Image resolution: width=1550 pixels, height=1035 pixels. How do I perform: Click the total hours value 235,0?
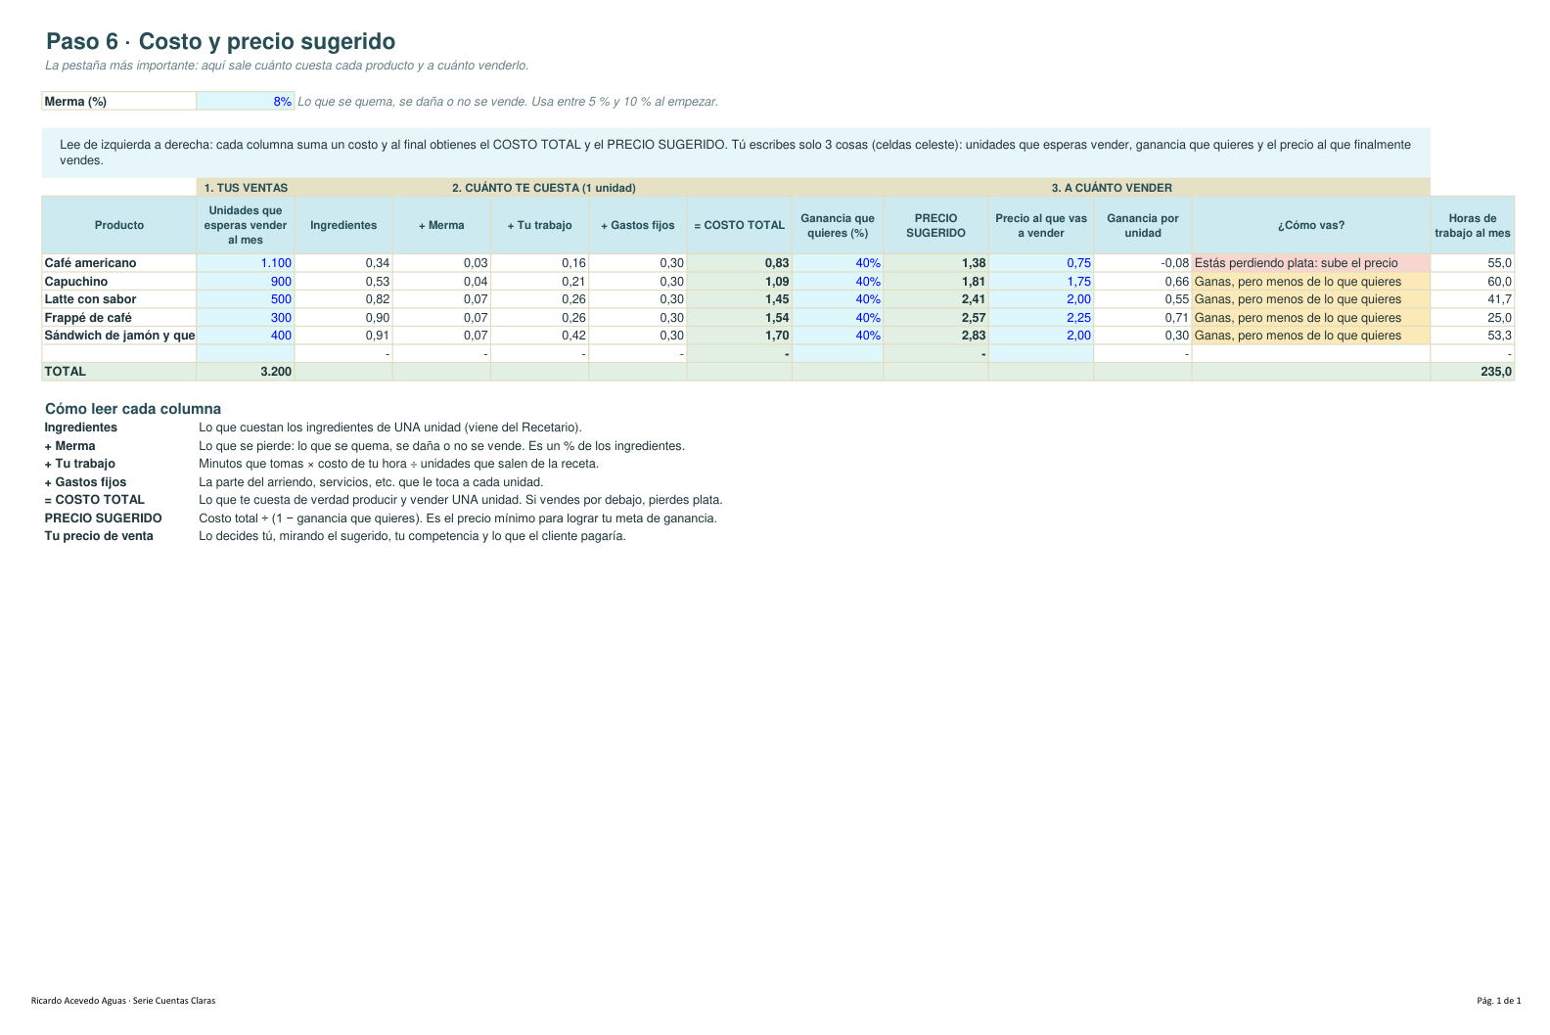click(x=1473, y=372)
